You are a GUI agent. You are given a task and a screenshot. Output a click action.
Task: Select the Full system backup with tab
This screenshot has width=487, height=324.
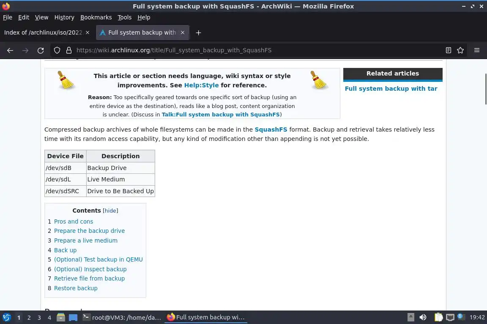142,32
